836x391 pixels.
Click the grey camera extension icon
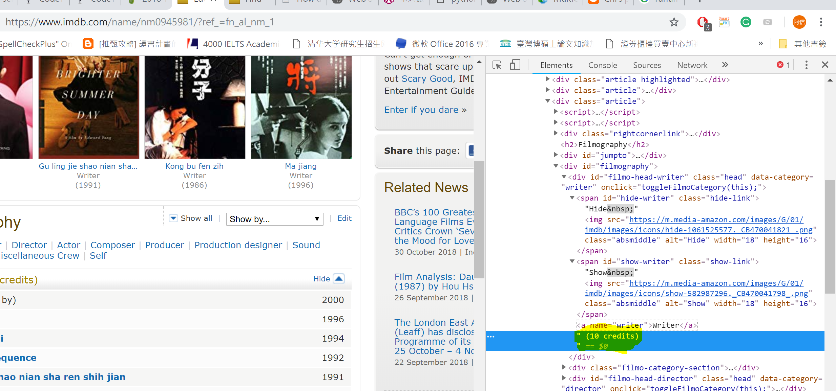[767, 22]
